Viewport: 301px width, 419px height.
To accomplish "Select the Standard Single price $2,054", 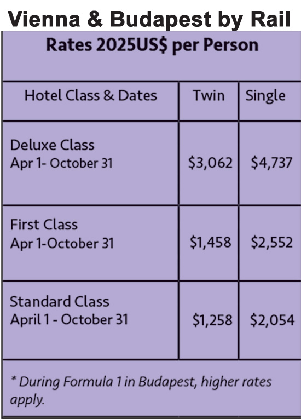I will [272, 320].
